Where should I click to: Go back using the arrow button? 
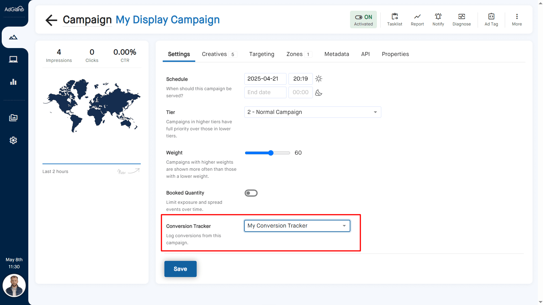[51, 20]
